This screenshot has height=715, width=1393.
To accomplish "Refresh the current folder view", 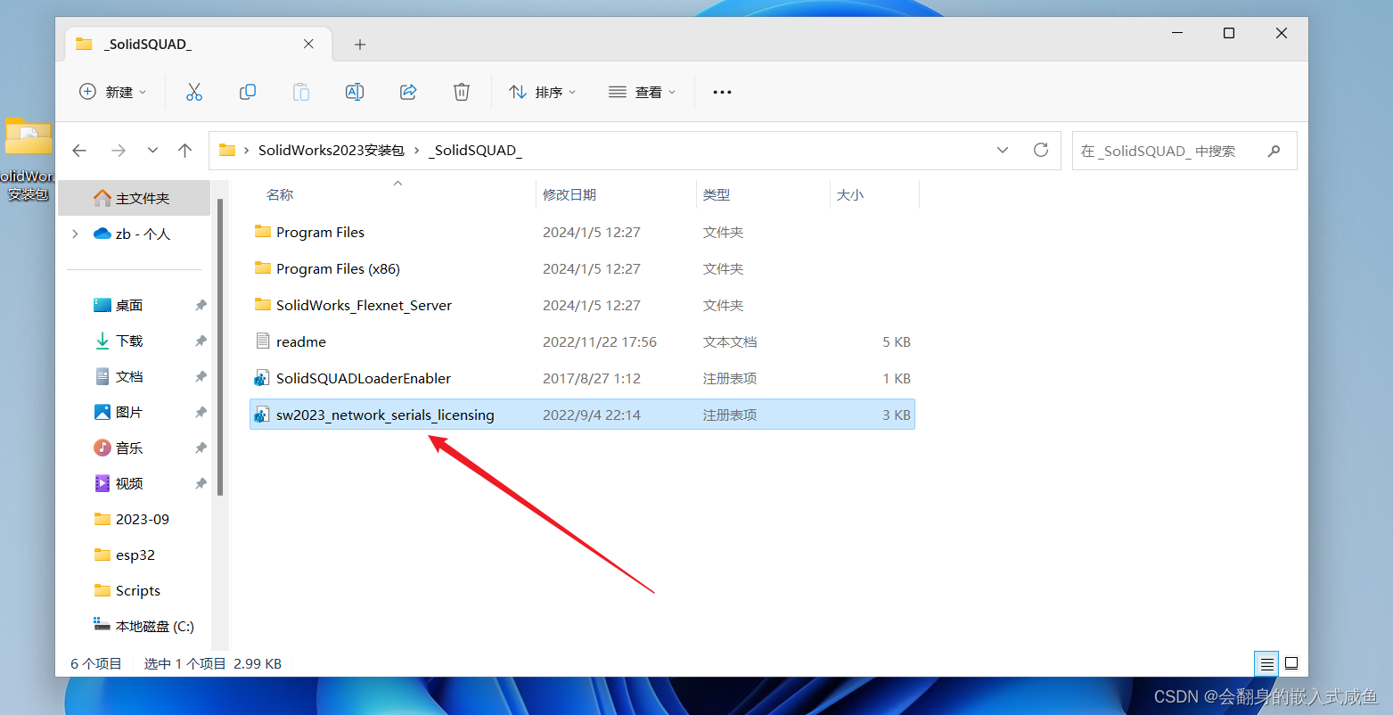I will click(1040, 150).
